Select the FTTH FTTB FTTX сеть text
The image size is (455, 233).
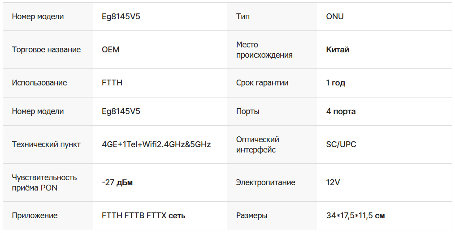[x=143, y=216]
